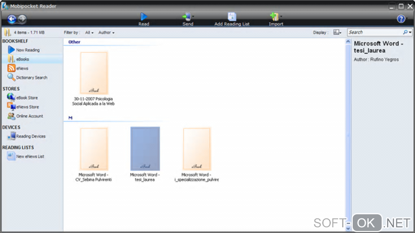Open Online Account

coord(25,116)
